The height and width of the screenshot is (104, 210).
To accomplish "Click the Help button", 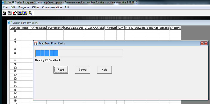I will [104, 70].
